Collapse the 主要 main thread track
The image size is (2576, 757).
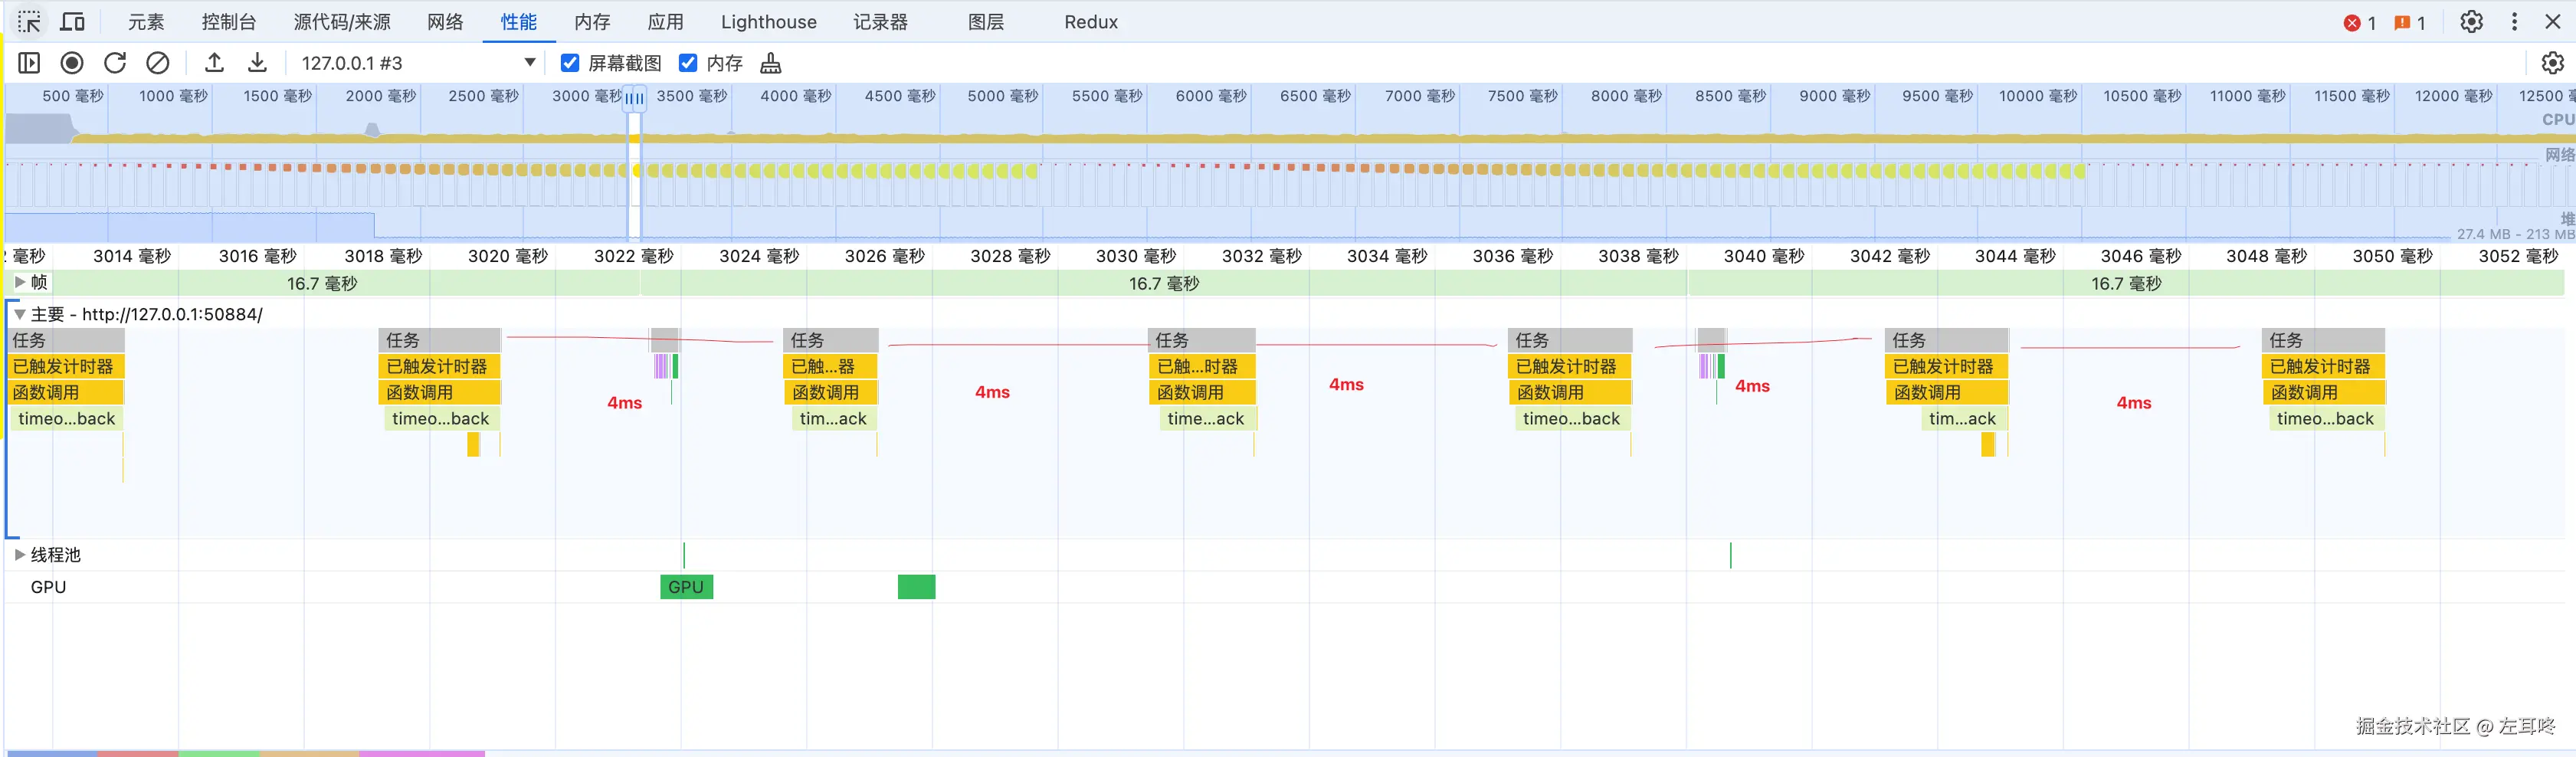20,314
